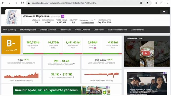The image size is (171, 96).
Task: Click the Sep 25th, 2018 user created date
Action: click(104, 22)
